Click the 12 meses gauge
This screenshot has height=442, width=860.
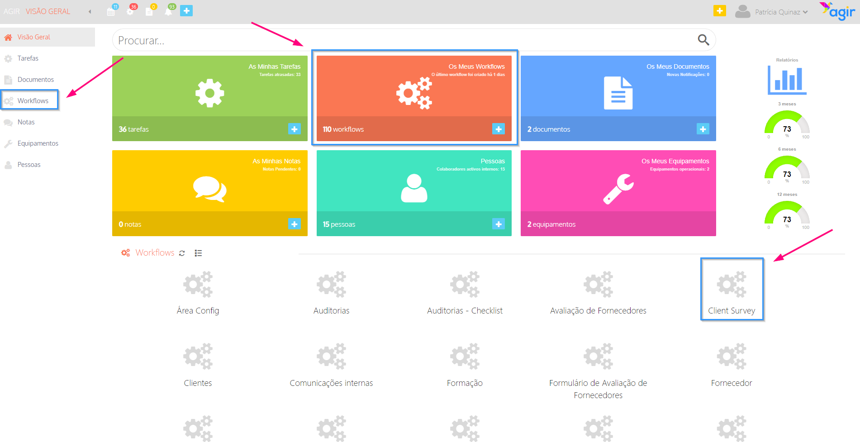(787, 215)
